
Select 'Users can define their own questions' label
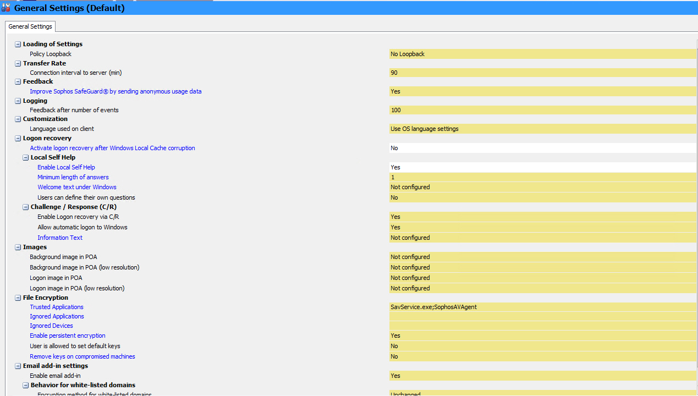tap(86, 197)
